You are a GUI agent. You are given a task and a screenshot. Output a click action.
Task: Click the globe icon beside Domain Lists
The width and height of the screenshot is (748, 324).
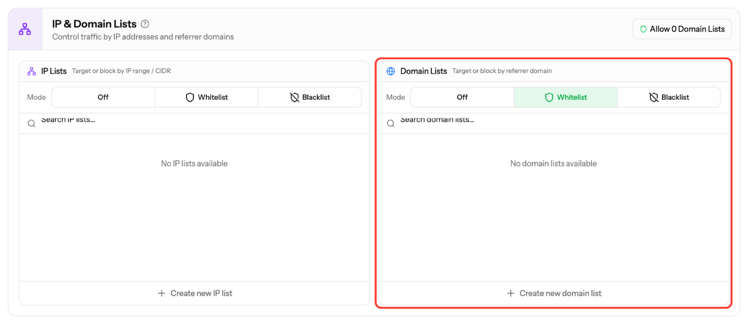391,71
